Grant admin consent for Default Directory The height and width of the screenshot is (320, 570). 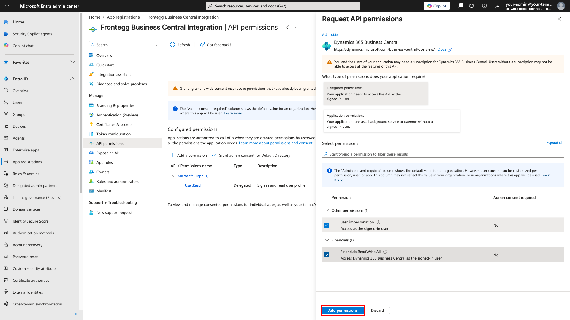(x=251, y=155)
